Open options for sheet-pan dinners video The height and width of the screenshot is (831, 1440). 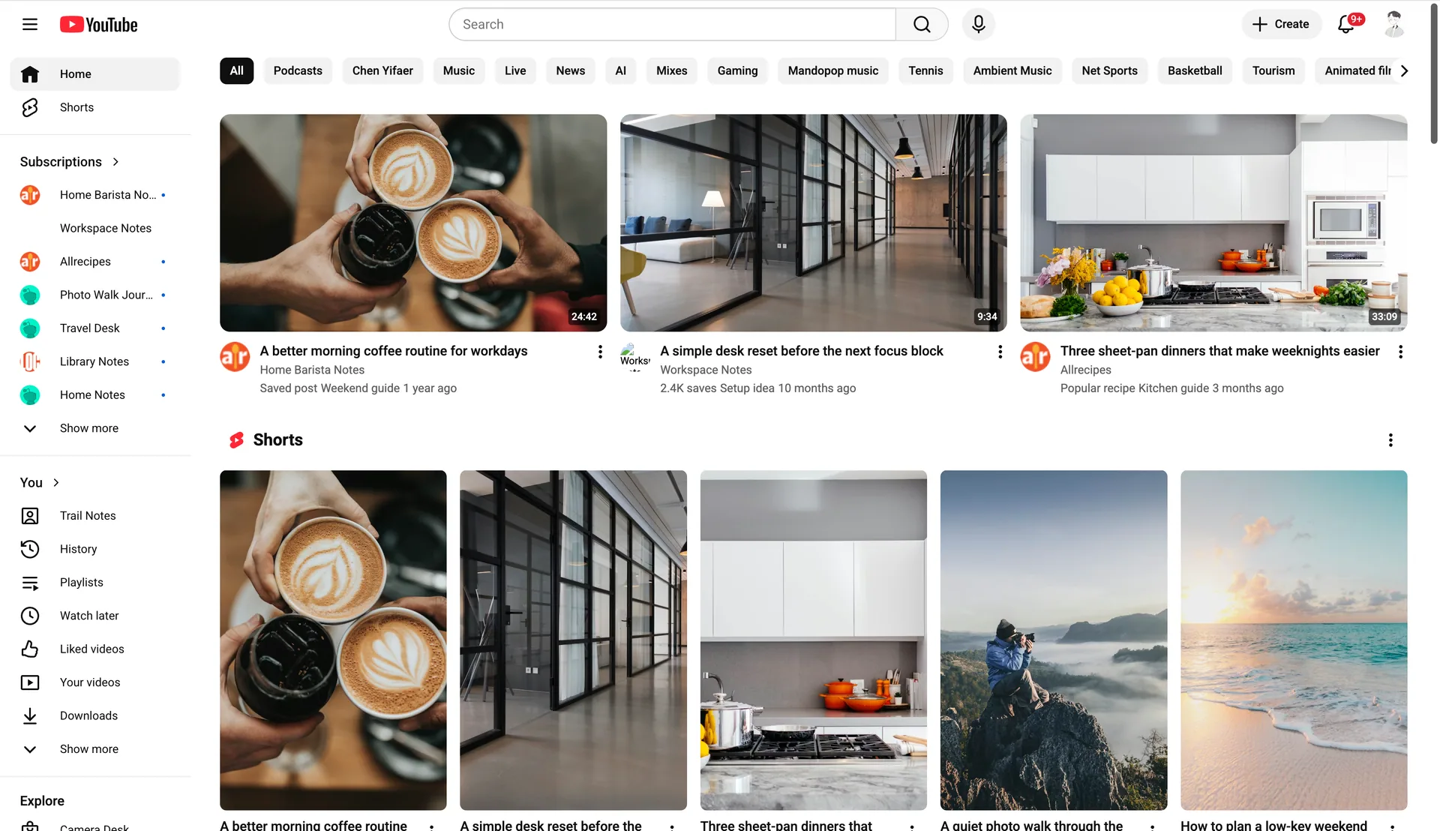1400,352
